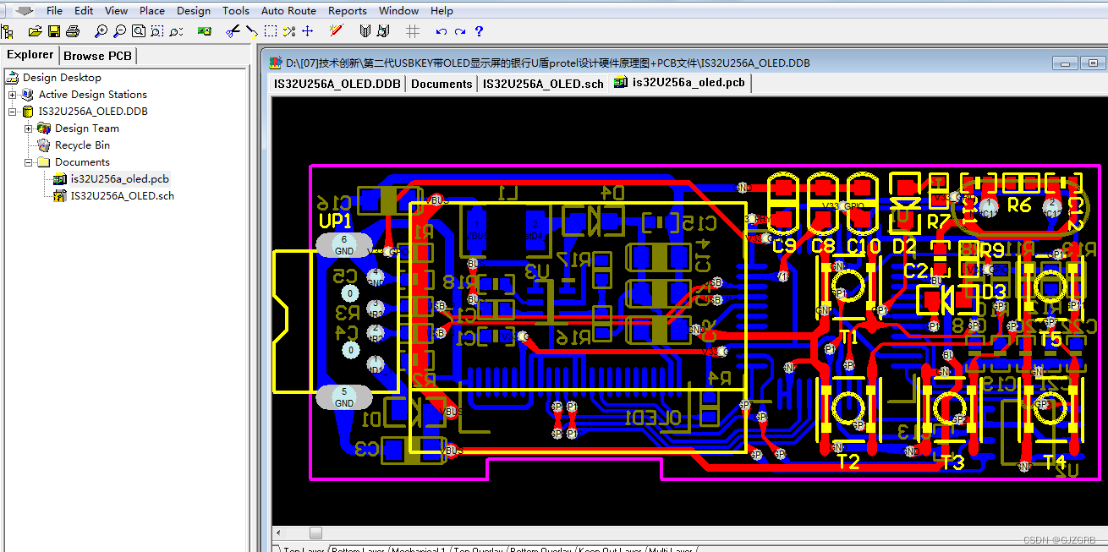The width and height of the screenshot is (1108, 552).
Task: Open context-sensitive Help with the question mark icon
Action: click(x=479, y=31)
